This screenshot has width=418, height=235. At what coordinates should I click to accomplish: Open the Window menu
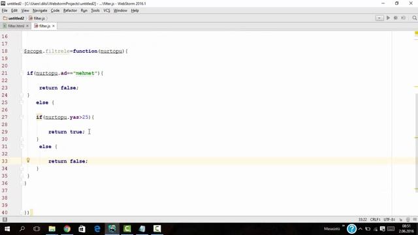coord(120,10)
